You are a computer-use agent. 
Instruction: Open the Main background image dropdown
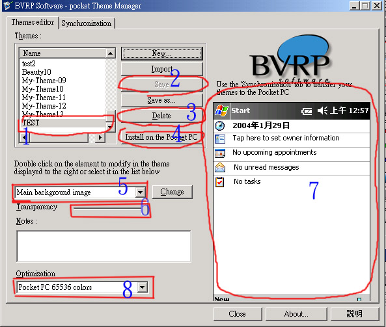click(140, 192)
